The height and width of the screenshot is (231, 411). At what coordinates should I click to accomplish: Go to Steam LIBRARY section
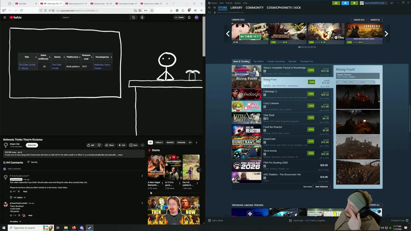236,8
